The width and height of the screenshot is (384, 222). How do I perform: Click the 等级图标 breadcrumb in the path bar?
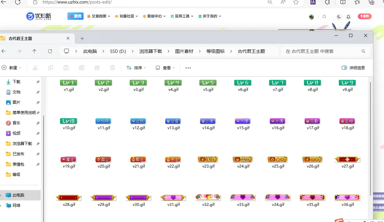coord(216,51)
